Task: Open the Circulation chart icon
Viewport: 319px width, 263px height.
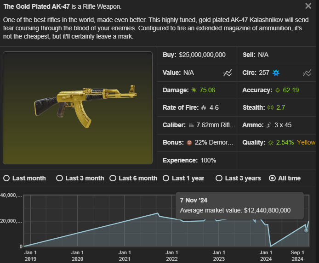Action: point(307,73)
